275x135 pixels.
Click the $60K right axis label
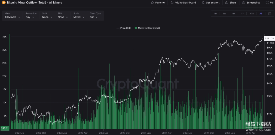point(270,66)
